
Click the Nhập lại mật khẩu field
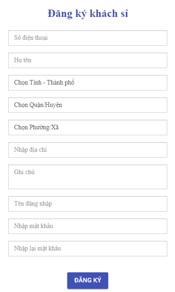point(88,249)
